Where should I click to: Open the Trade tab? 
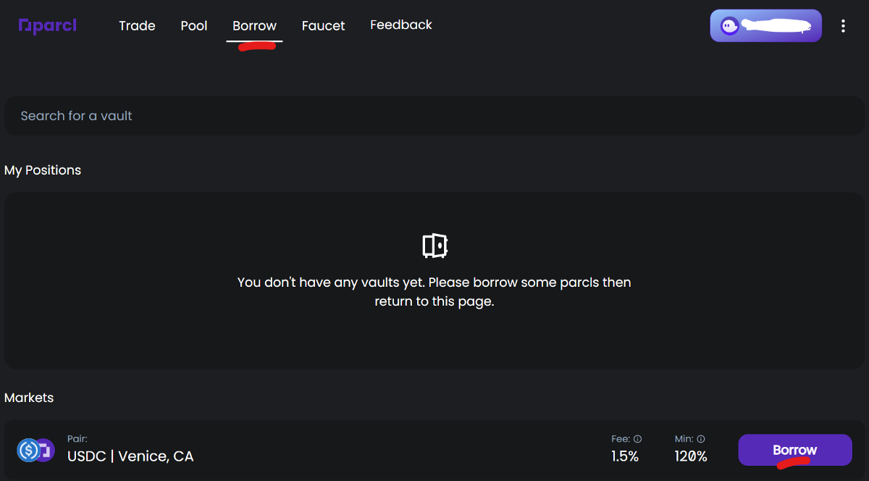click(x=137, y=26)
